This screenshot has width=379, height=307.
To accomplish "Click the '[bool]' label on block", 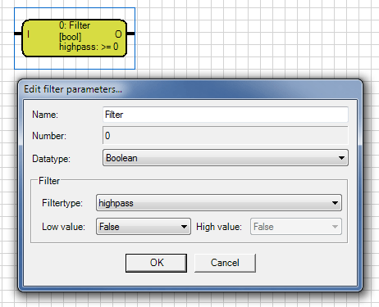I will tap(71, 37).
